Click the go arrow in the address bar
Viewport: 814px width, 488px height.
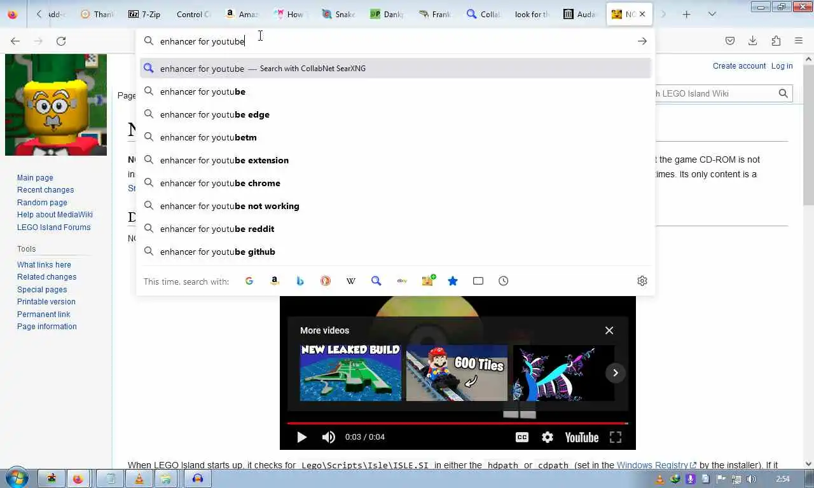point(642,41)
